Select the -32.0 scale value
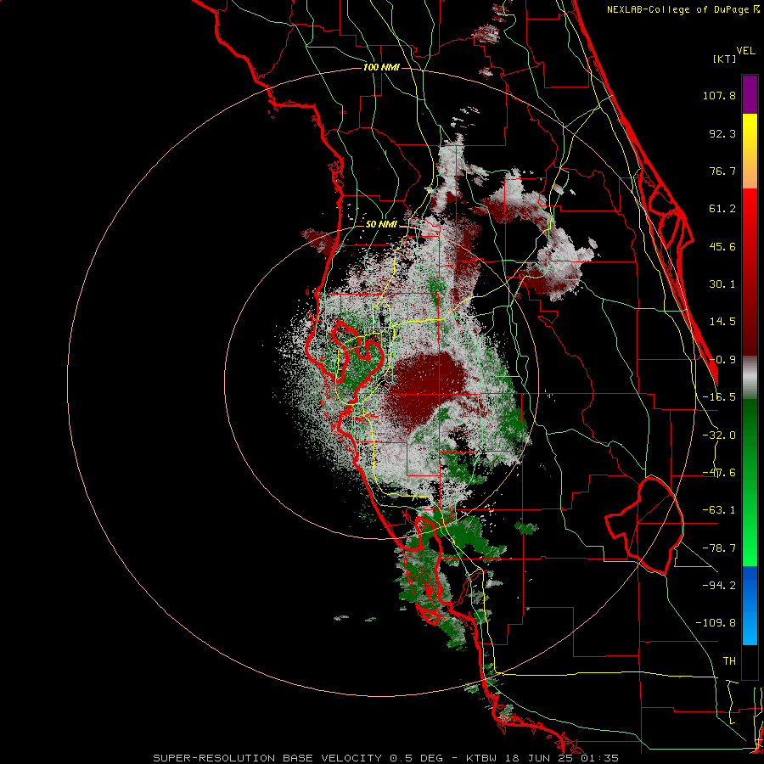This screenshot has height=764, width=764. click(719, 435)
